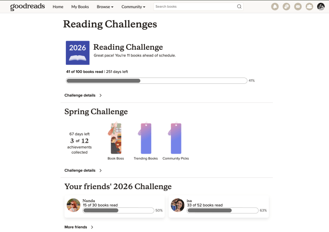Viewport: 329px width, 232px height.
Task: Open the notifications bell icon
Action: (x=275, y=7)
